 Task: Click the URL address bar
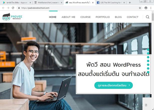[x=79, y=8]
